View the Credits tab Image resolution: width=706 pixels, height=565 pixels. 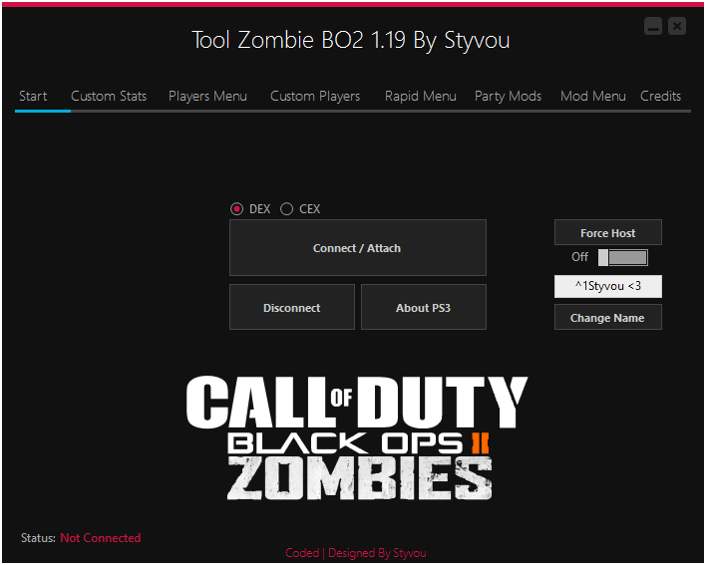click(x=660, y=97)
